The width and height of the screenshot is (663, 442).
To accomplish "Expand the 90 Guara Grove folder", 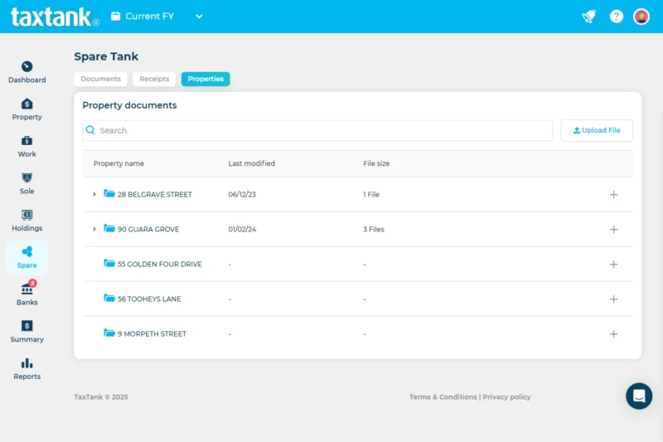I will 94,230.
